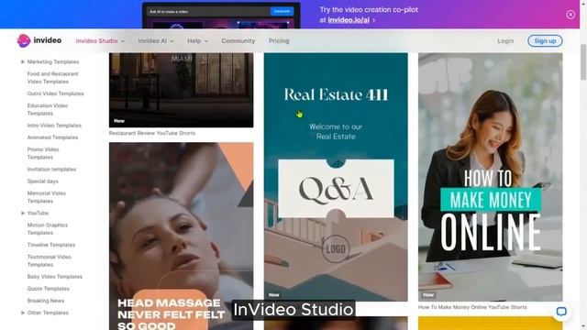Open the Head Massage template thumbnail
The width and height of the screenshot is (587, 330).
click(x=182, y=236)
